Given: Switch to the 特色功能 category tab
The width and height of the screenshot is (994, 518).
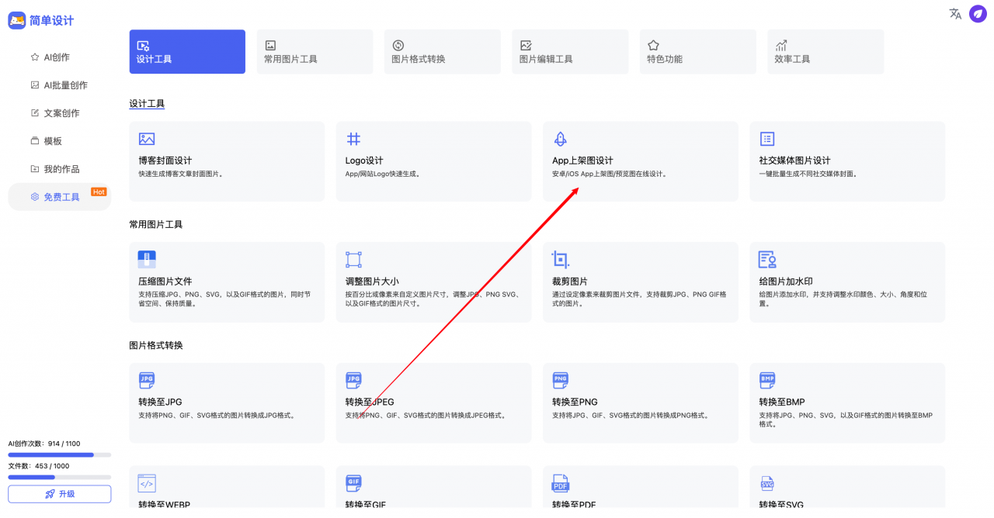Looking at the screenshot, I should (697, 52).
